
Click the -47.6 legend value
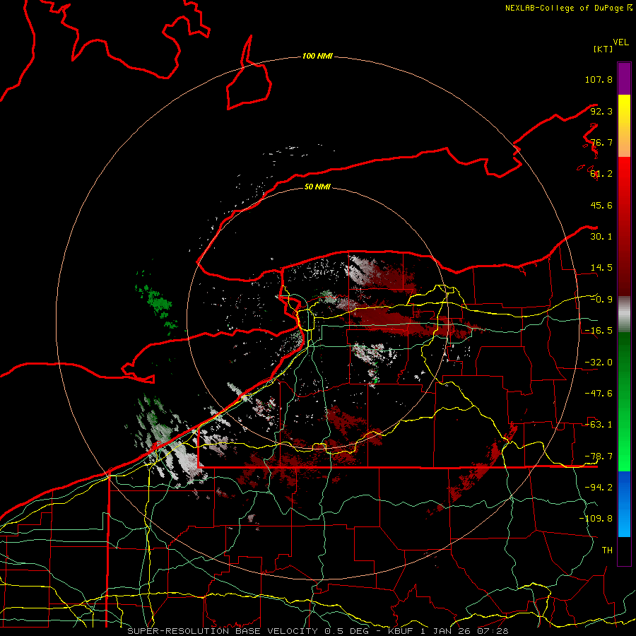(x=599, y=394)
